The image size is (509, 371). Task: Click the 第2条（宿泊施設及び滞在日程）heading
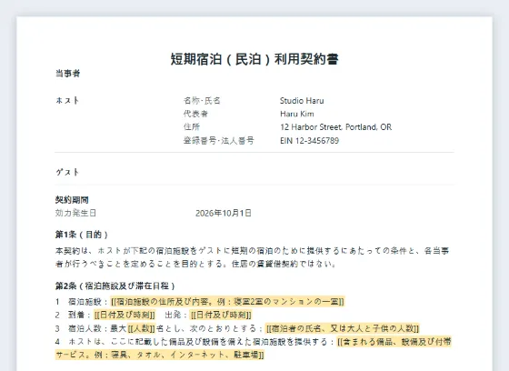point(115,286)
